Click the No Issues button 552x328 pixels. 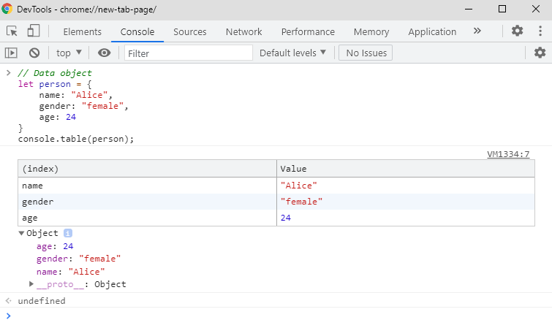(x=366, y=53)
